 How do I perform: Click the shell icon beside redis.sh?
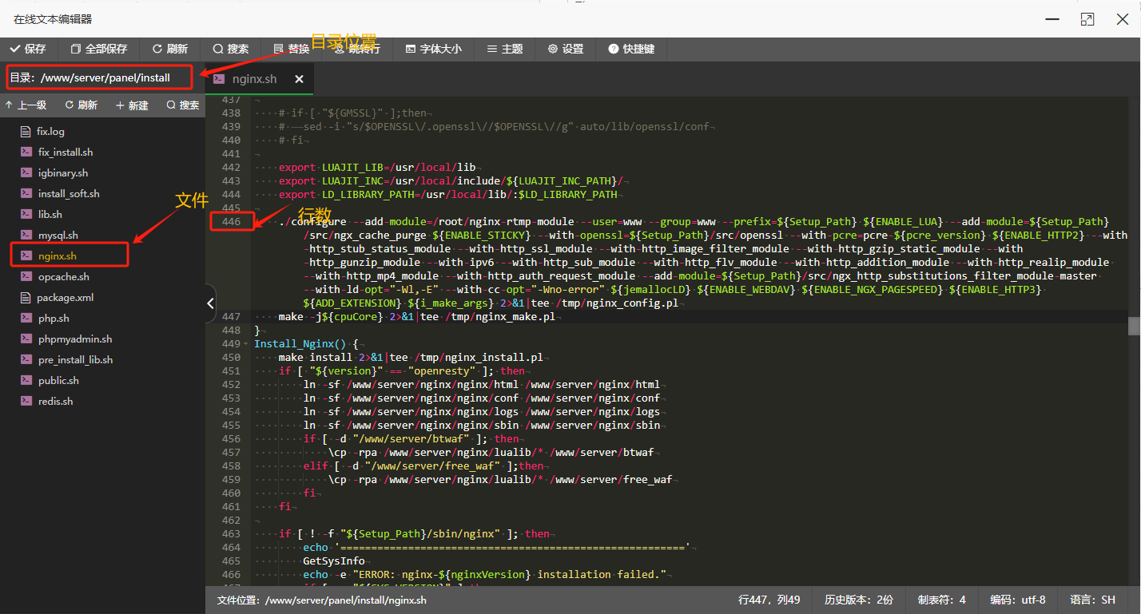(x=26, y=401)
